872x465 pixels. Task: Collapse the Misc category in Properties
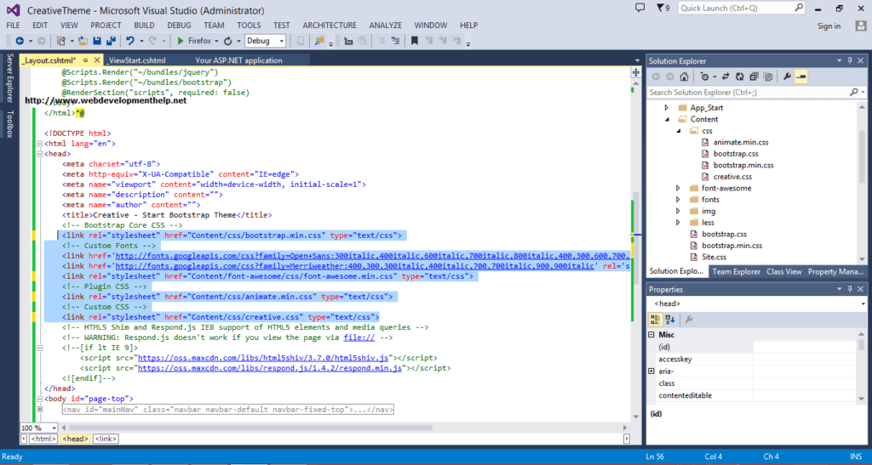651,335
